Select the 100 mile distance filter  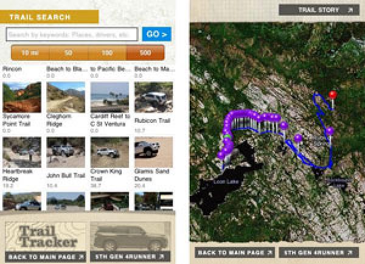click(x=107, y=52)
